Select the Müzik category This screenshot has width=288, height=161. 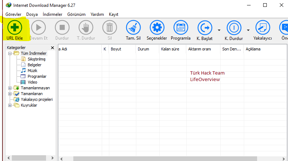click(x=32, y=71)
